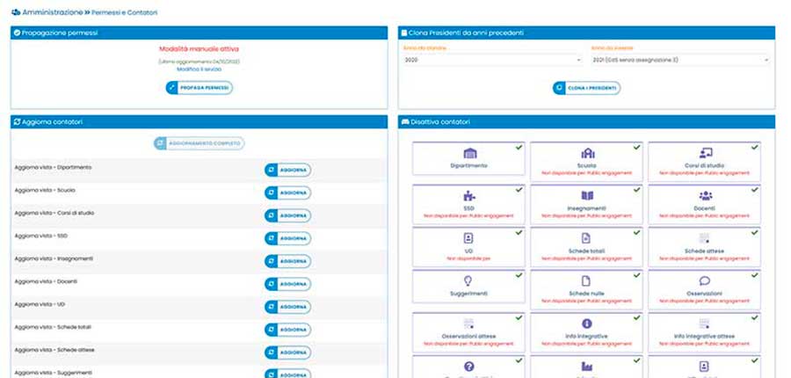Click Aggiorna for the Dipartimento view row
Image resolution: width=791 pixels, height=378 pixels.
(287, 170)
